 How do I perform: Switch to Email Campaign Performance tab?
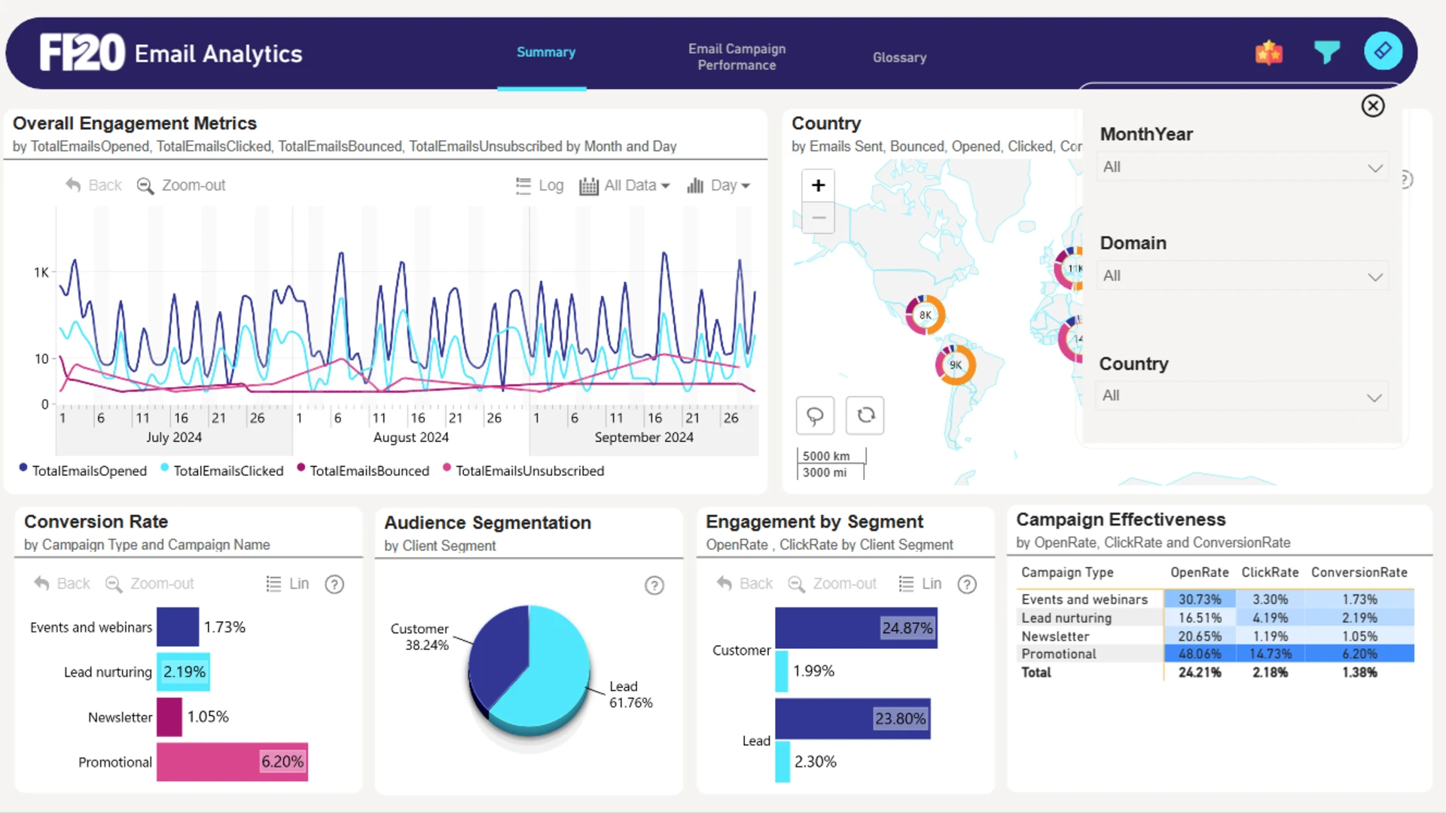(737, 56)
